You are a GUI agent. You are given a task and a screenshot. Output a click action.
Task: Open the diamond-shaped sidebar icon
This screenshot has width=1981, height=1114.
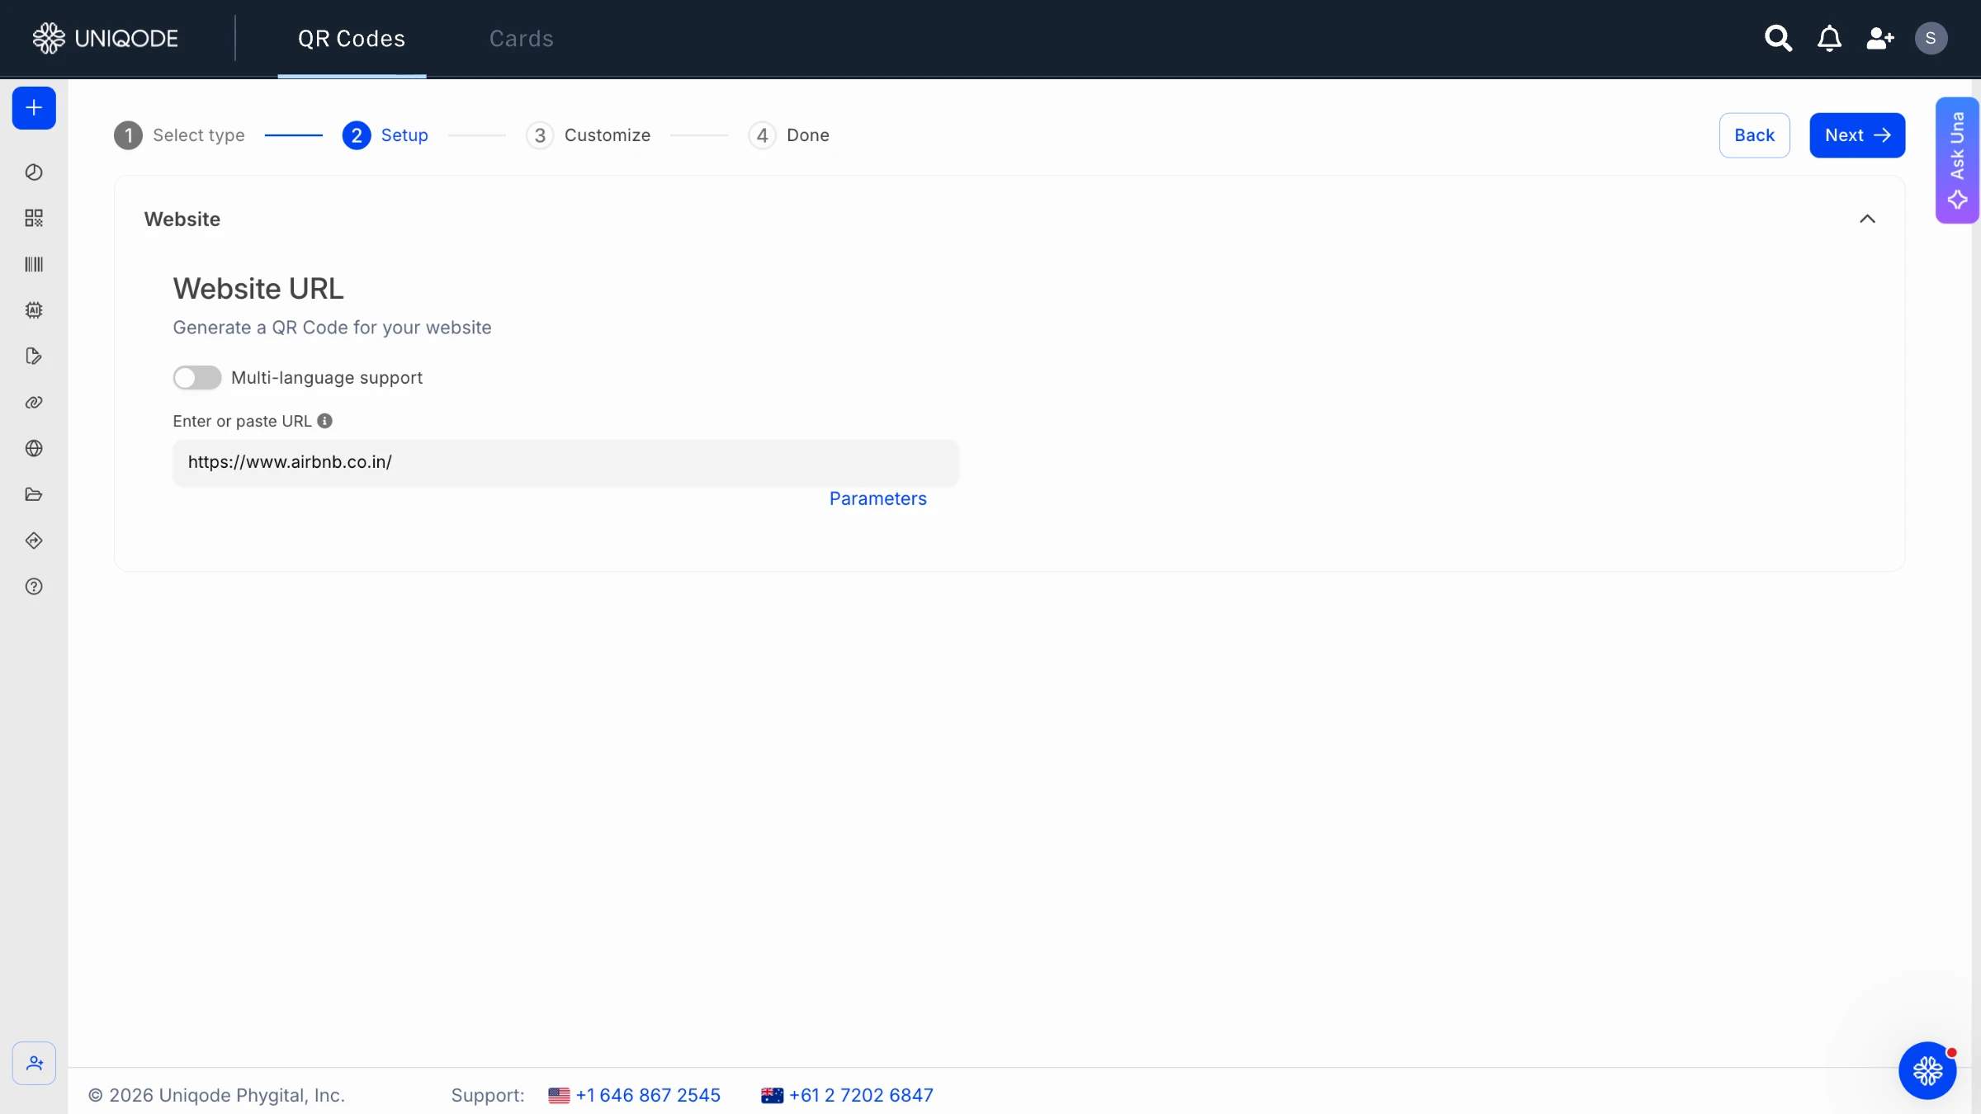34,540
